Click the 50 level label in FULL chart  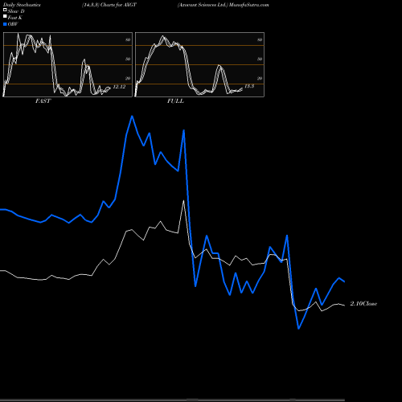(260, 59)
